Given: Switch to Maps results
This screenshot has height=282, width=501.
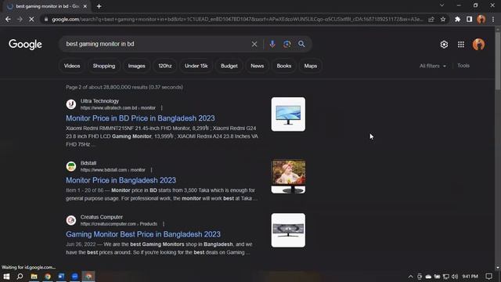Looking at the screenshot, I should point(311,66).
